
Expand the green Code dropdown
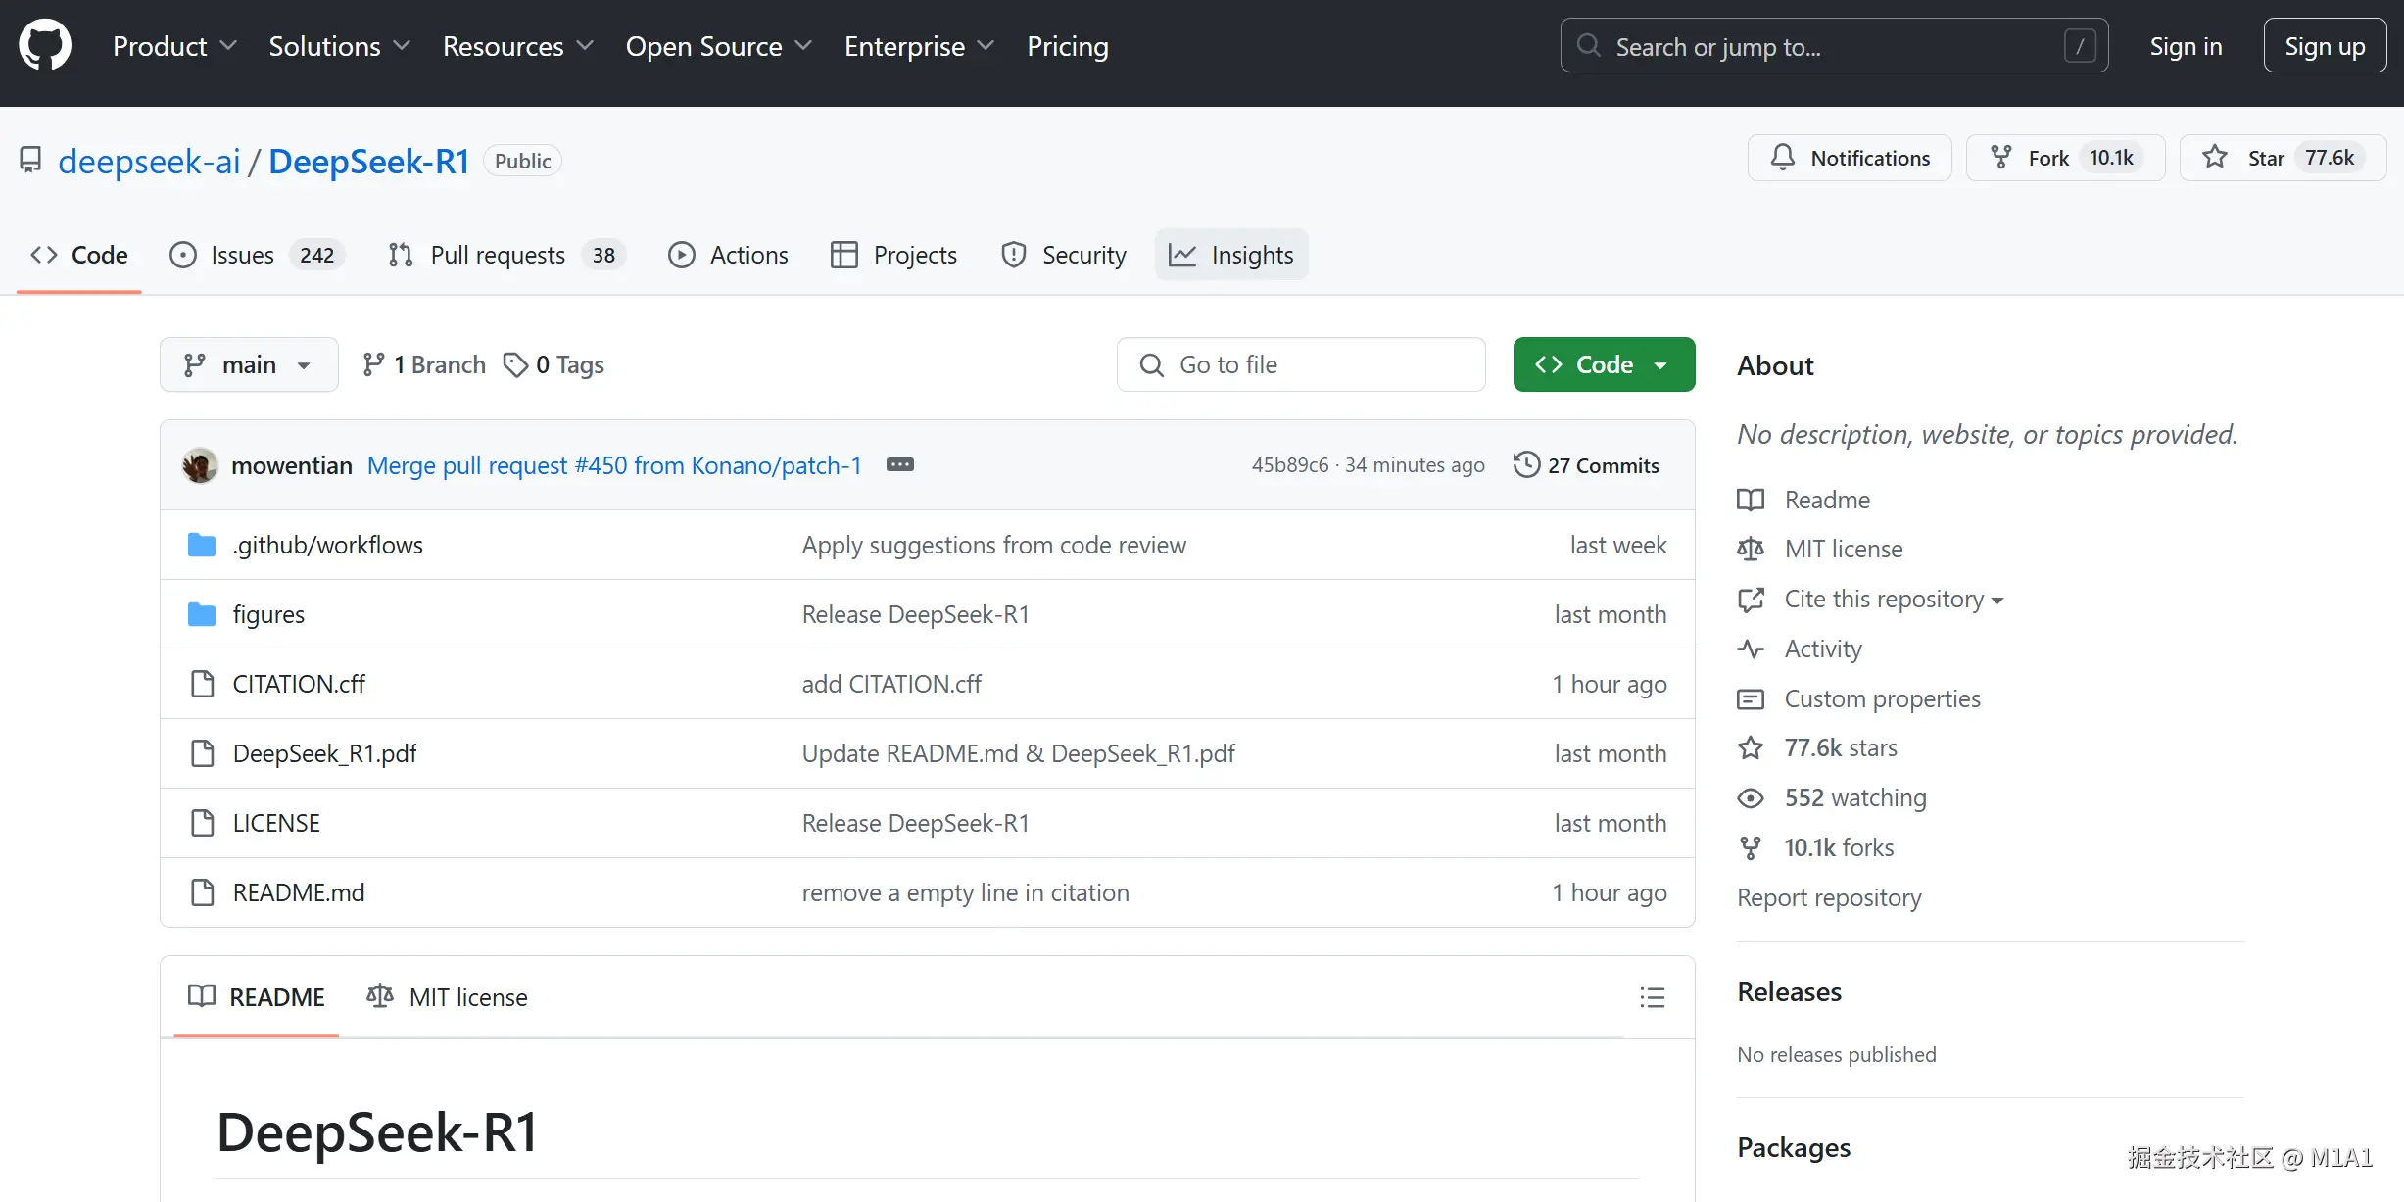coord(1604,364)
